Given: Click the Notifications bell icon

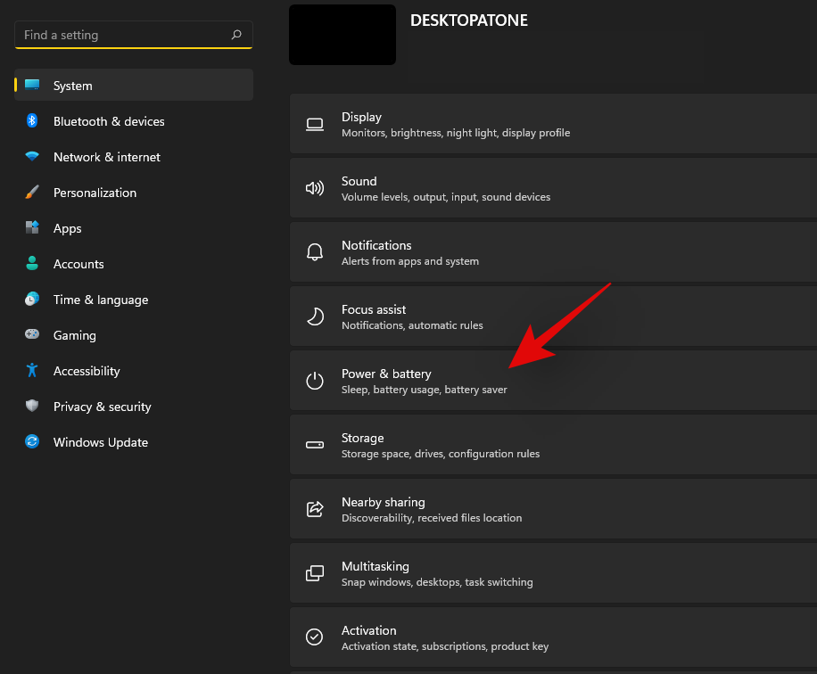Looking at the screenshot, I should pyautogui.click(x=315, y=252).
